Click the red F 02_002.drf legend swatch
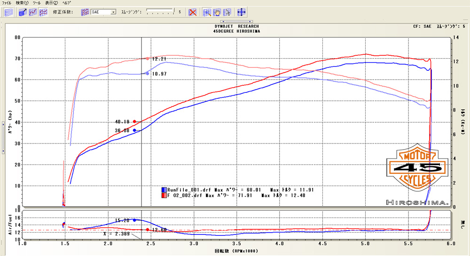The height and width of the screenshot is (256, 470). pos(164,196)
